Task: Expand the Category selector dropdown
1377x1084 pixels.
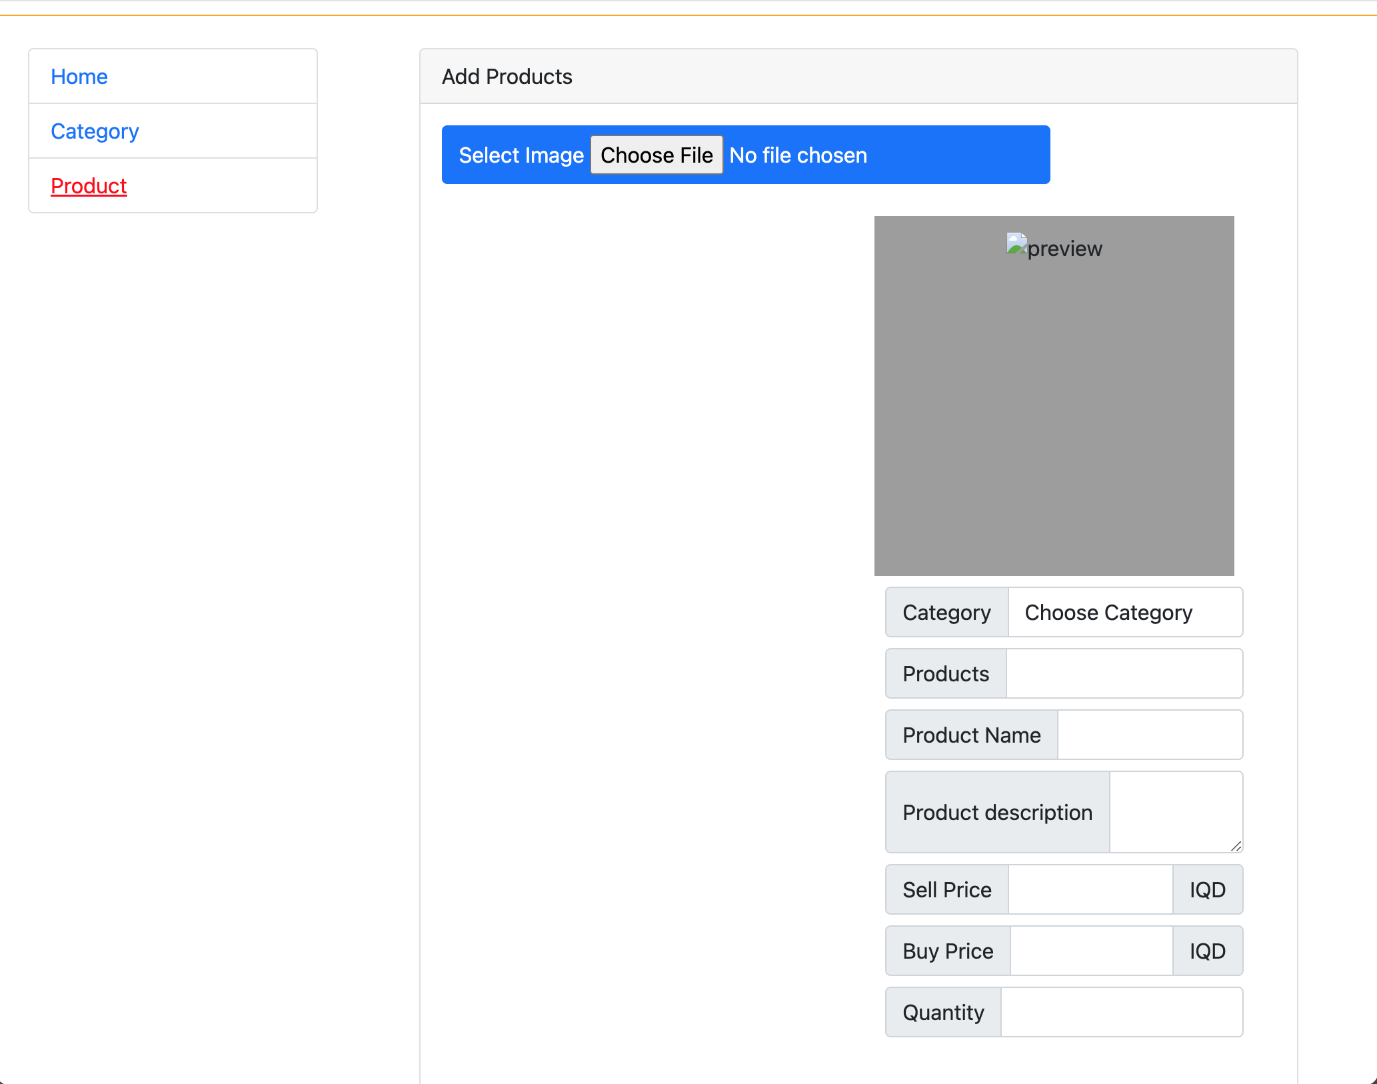Action: click(x=1124, y=613)
